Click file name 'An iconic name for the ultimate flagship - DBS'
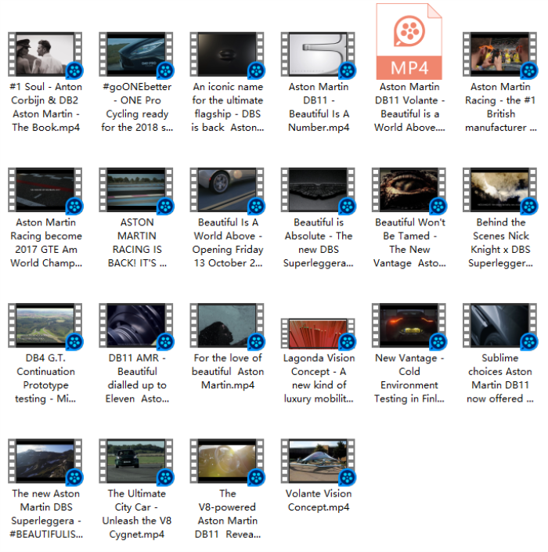This screenshot has width=548, height=552. (227, 107)
